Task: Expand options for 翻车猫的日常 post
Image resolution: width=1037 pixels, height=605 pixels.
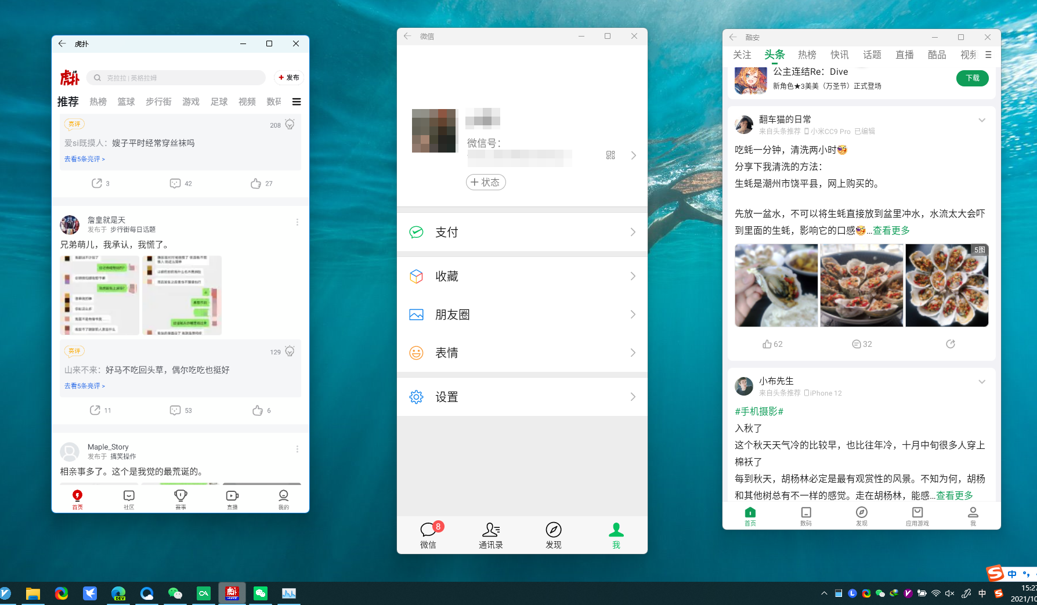Action: [x=982, y=120]
